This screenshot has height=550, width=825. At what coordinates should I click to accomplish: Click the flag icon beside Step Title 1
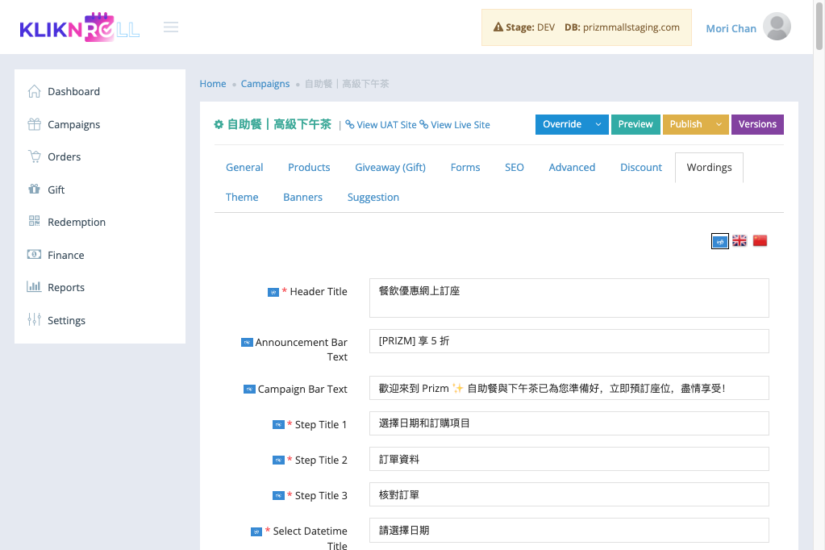(x=278, y=425)
